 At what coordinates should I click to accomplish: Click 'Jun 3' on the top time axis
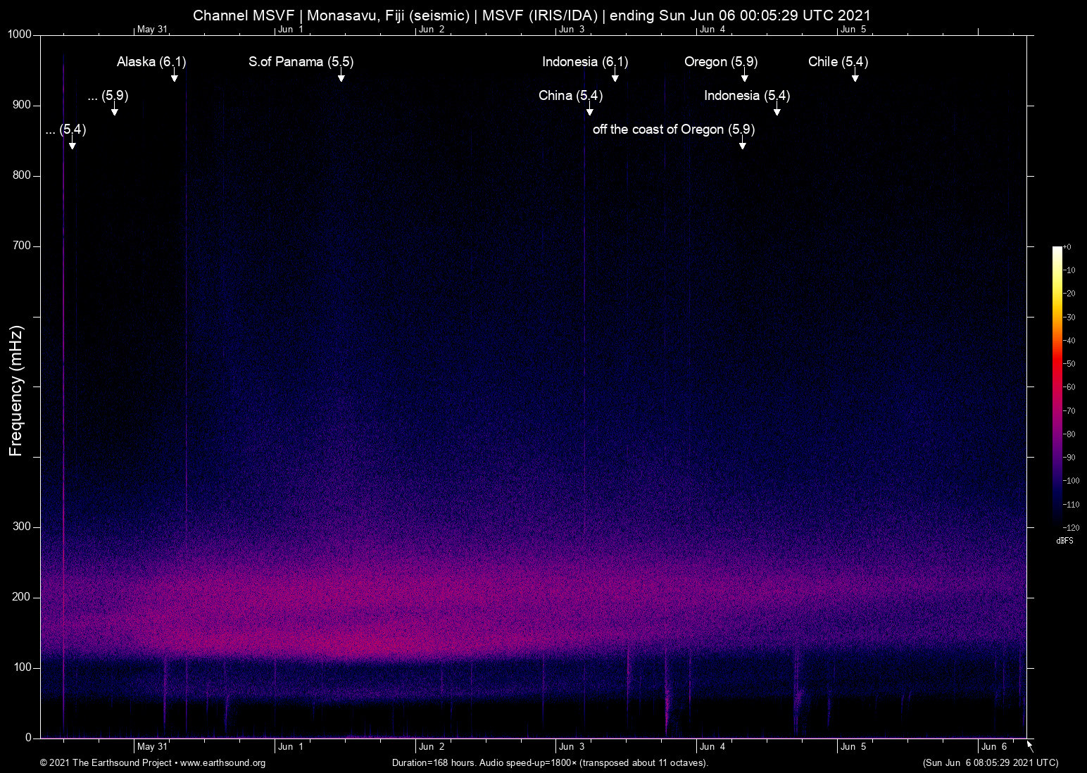tap(572, 30)
